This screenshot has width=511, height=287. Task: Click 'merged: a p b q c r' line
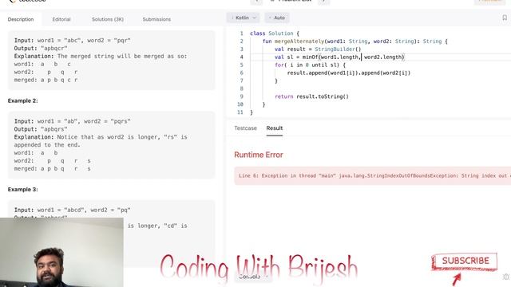click(46, 80)
